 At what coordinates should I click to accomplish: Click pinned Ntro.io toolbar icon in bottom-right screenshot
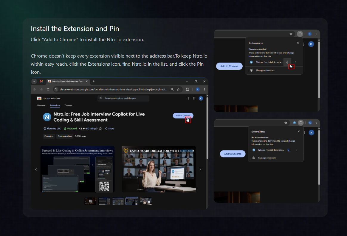click(x=294, y=123)
